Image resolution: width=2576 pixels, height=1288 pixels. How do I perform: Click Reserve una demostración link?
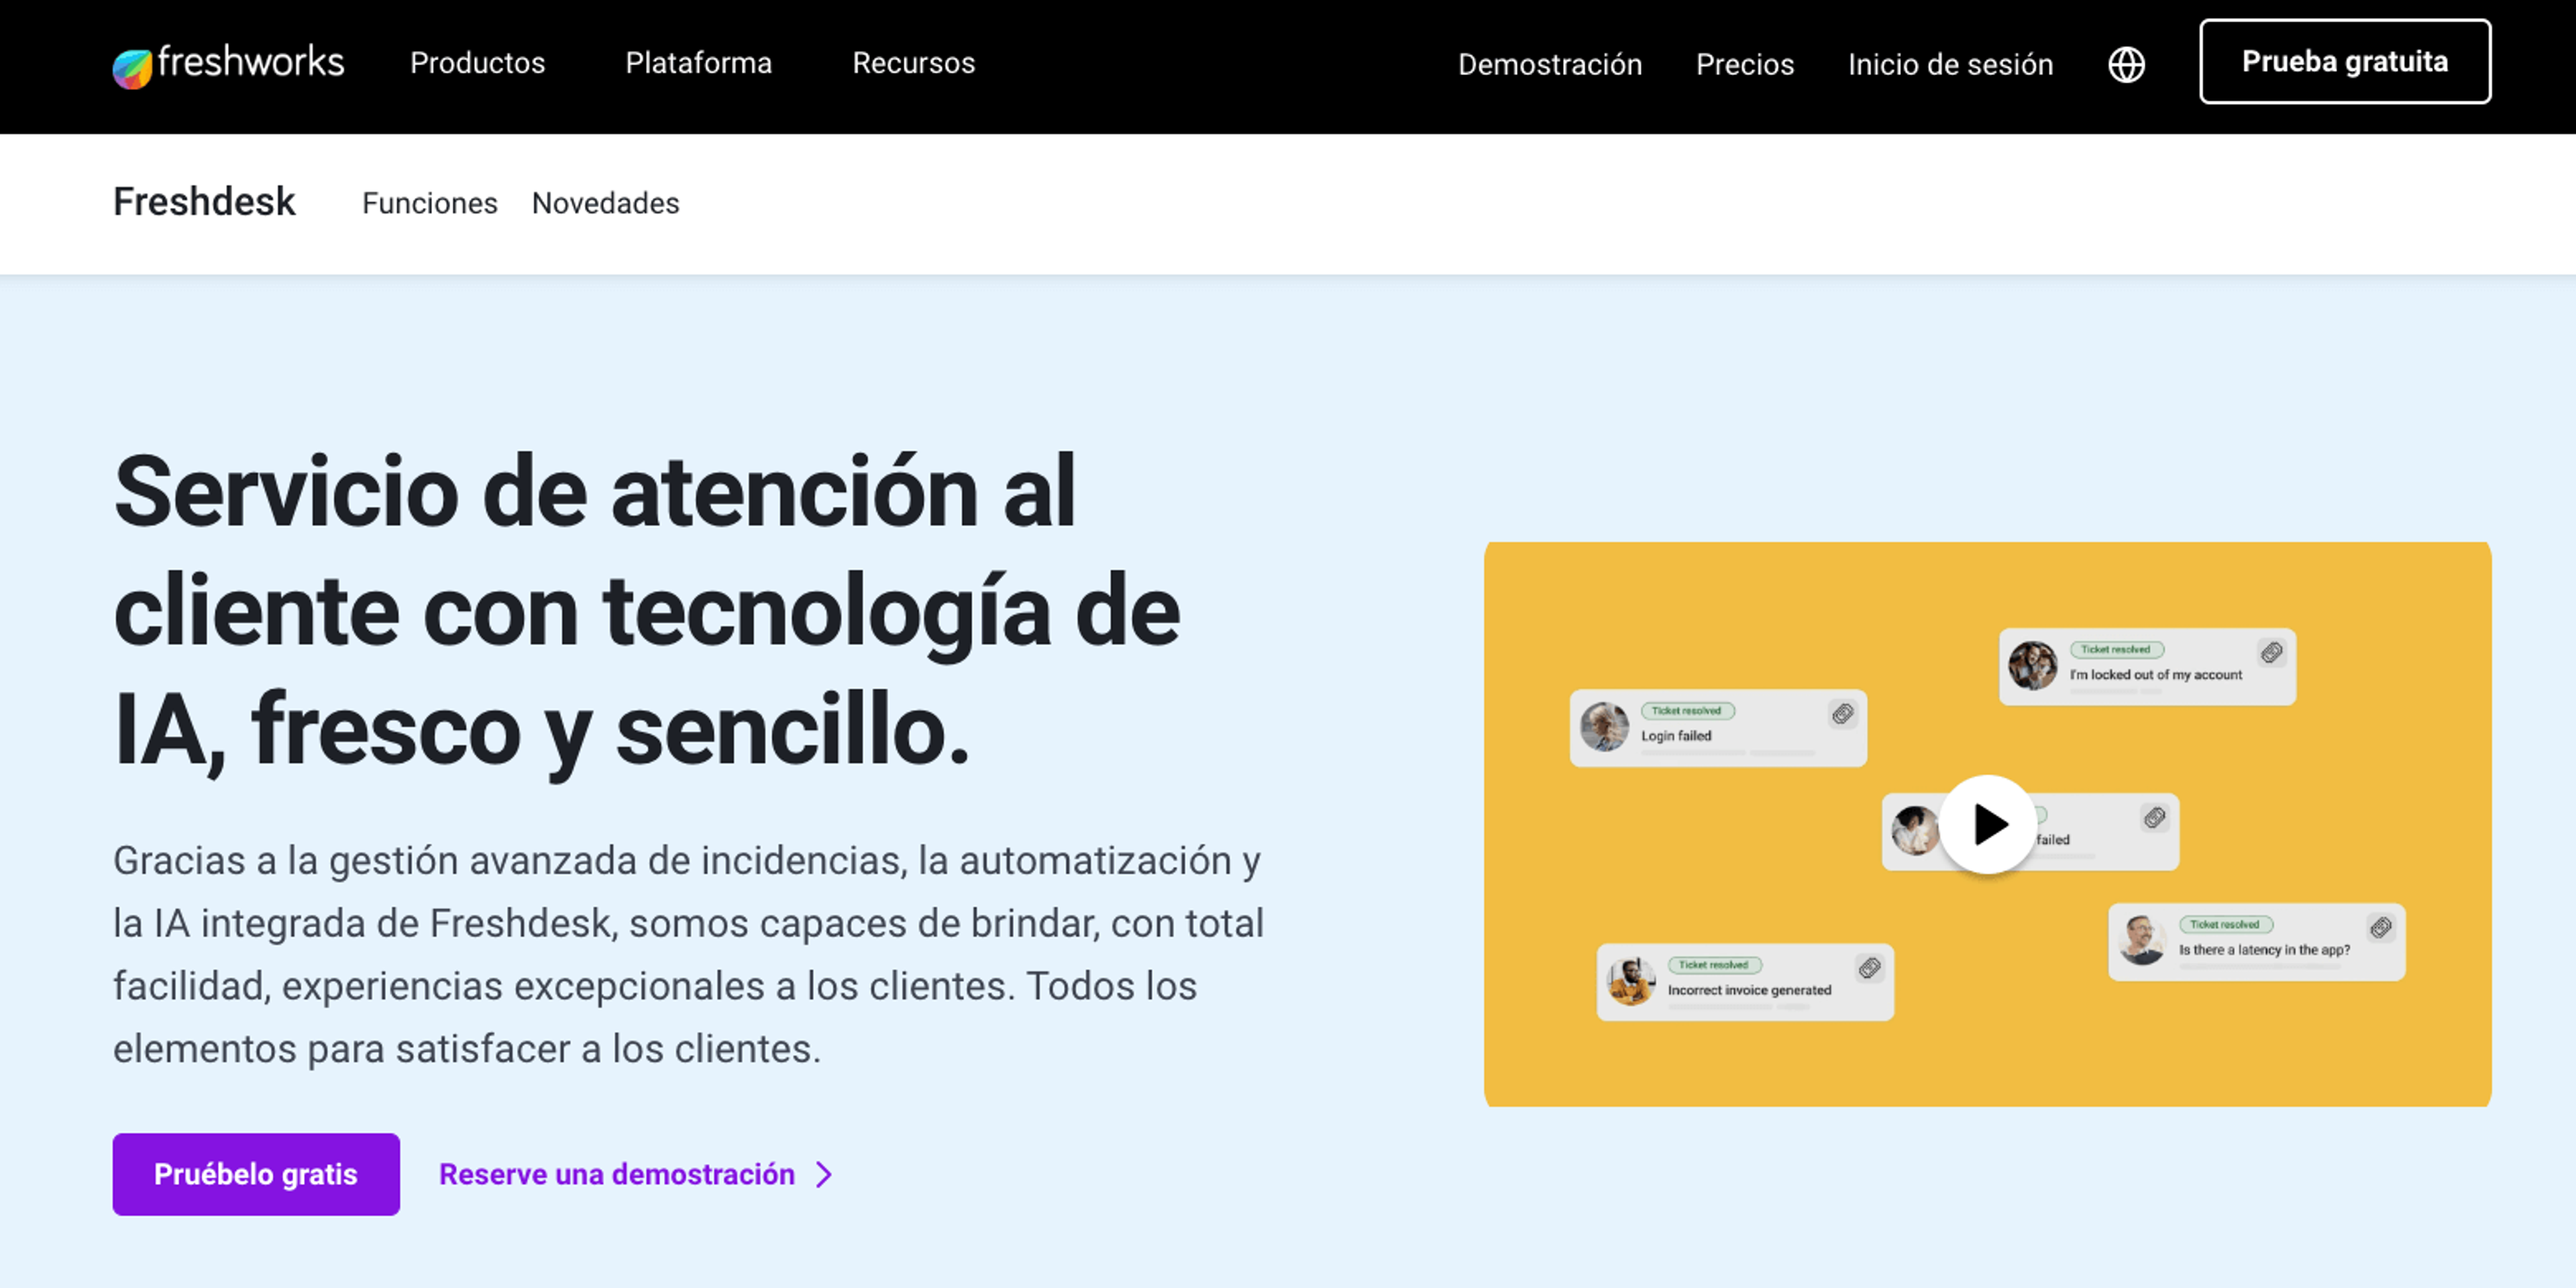[616, 1174]
